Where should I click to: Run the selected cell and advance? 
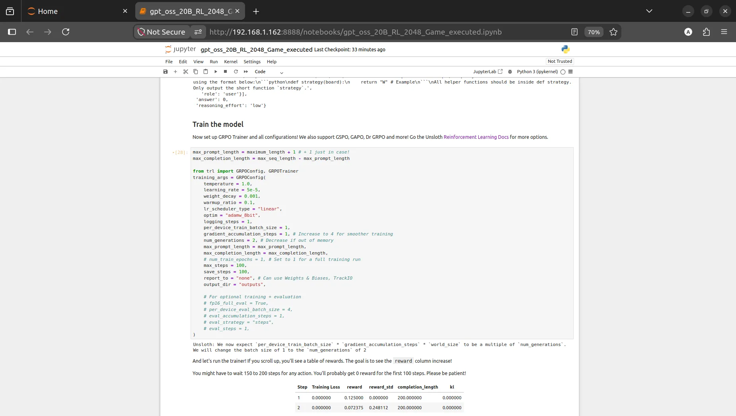tap(216, 72)
